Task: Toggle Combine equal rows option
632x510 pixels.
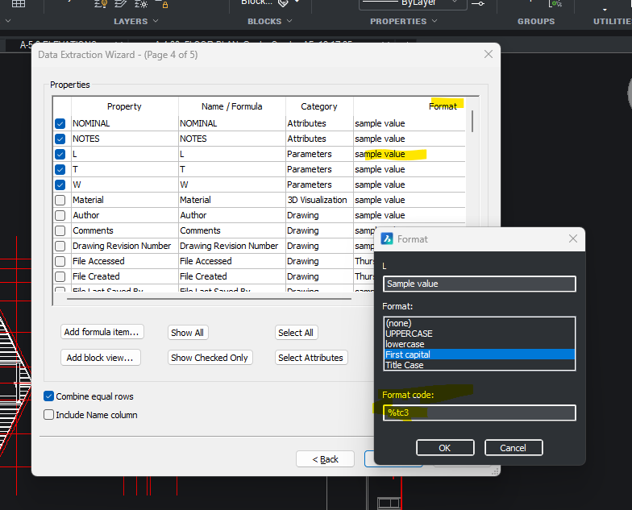Action: [49, 396]
